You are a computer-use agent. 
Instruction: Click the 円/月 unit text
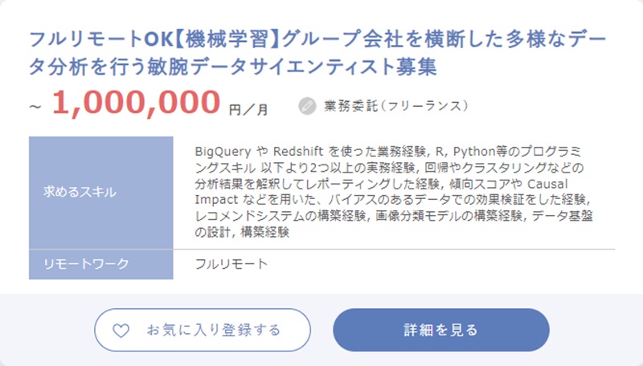coord(248,107)
